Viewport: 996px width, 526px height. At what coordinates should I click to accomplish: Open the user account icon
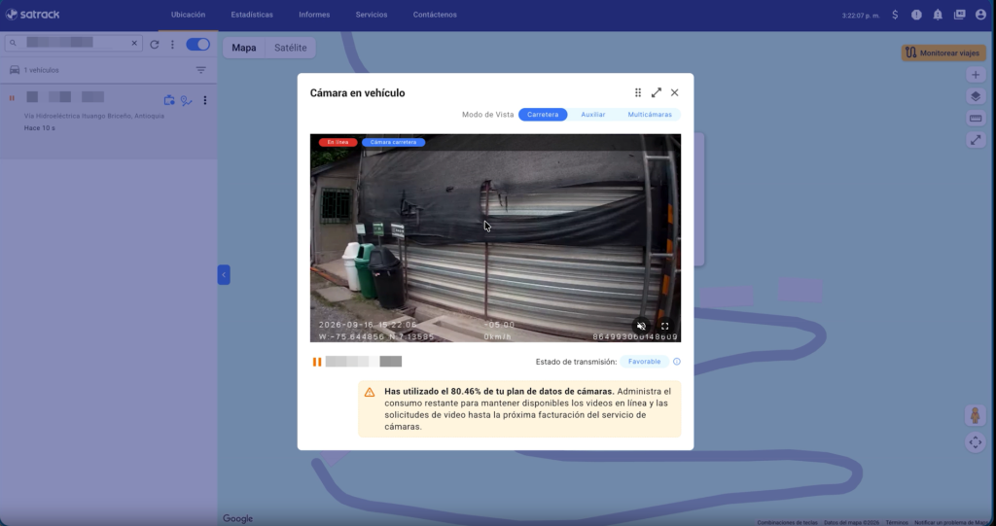(980, 15)
